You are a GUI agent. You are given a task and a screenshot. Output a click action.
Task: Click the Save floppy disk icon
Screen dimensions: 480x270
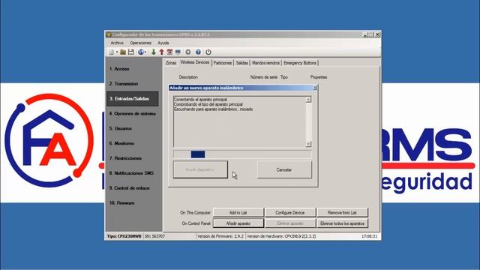pos(131,52)
